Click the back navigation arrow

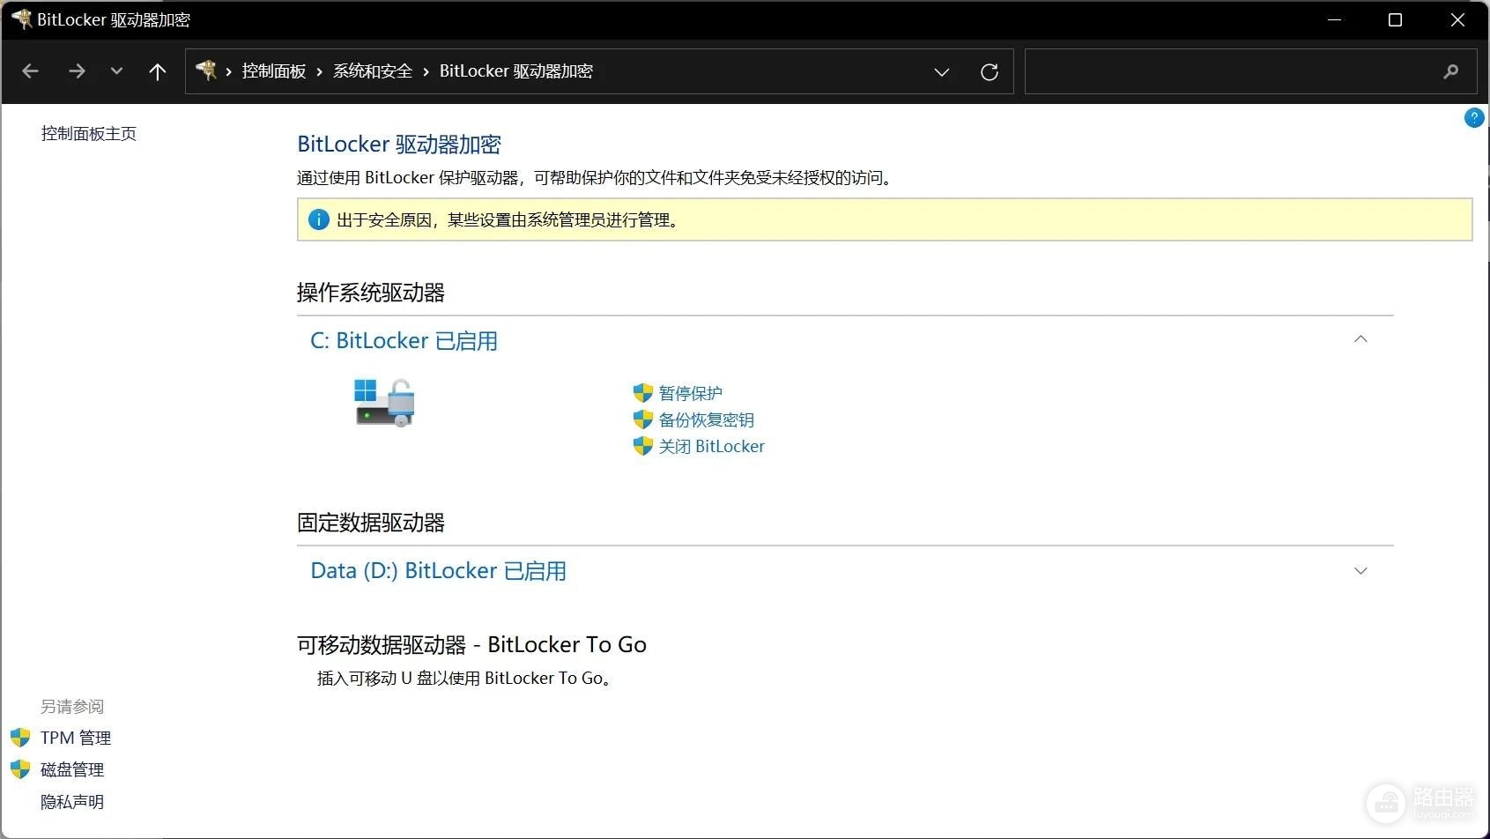point(31,71)
